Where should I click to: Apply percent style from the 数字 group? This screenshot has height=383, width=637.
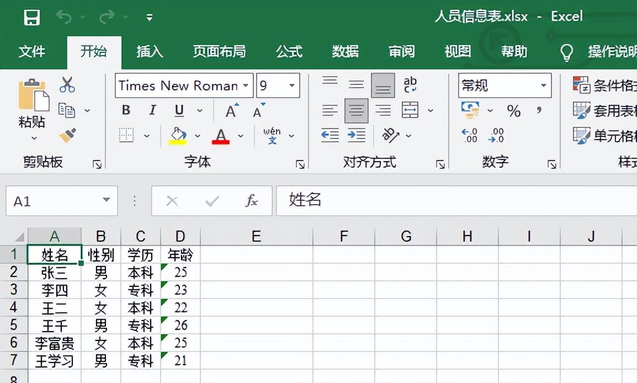[x=513, y=110]
